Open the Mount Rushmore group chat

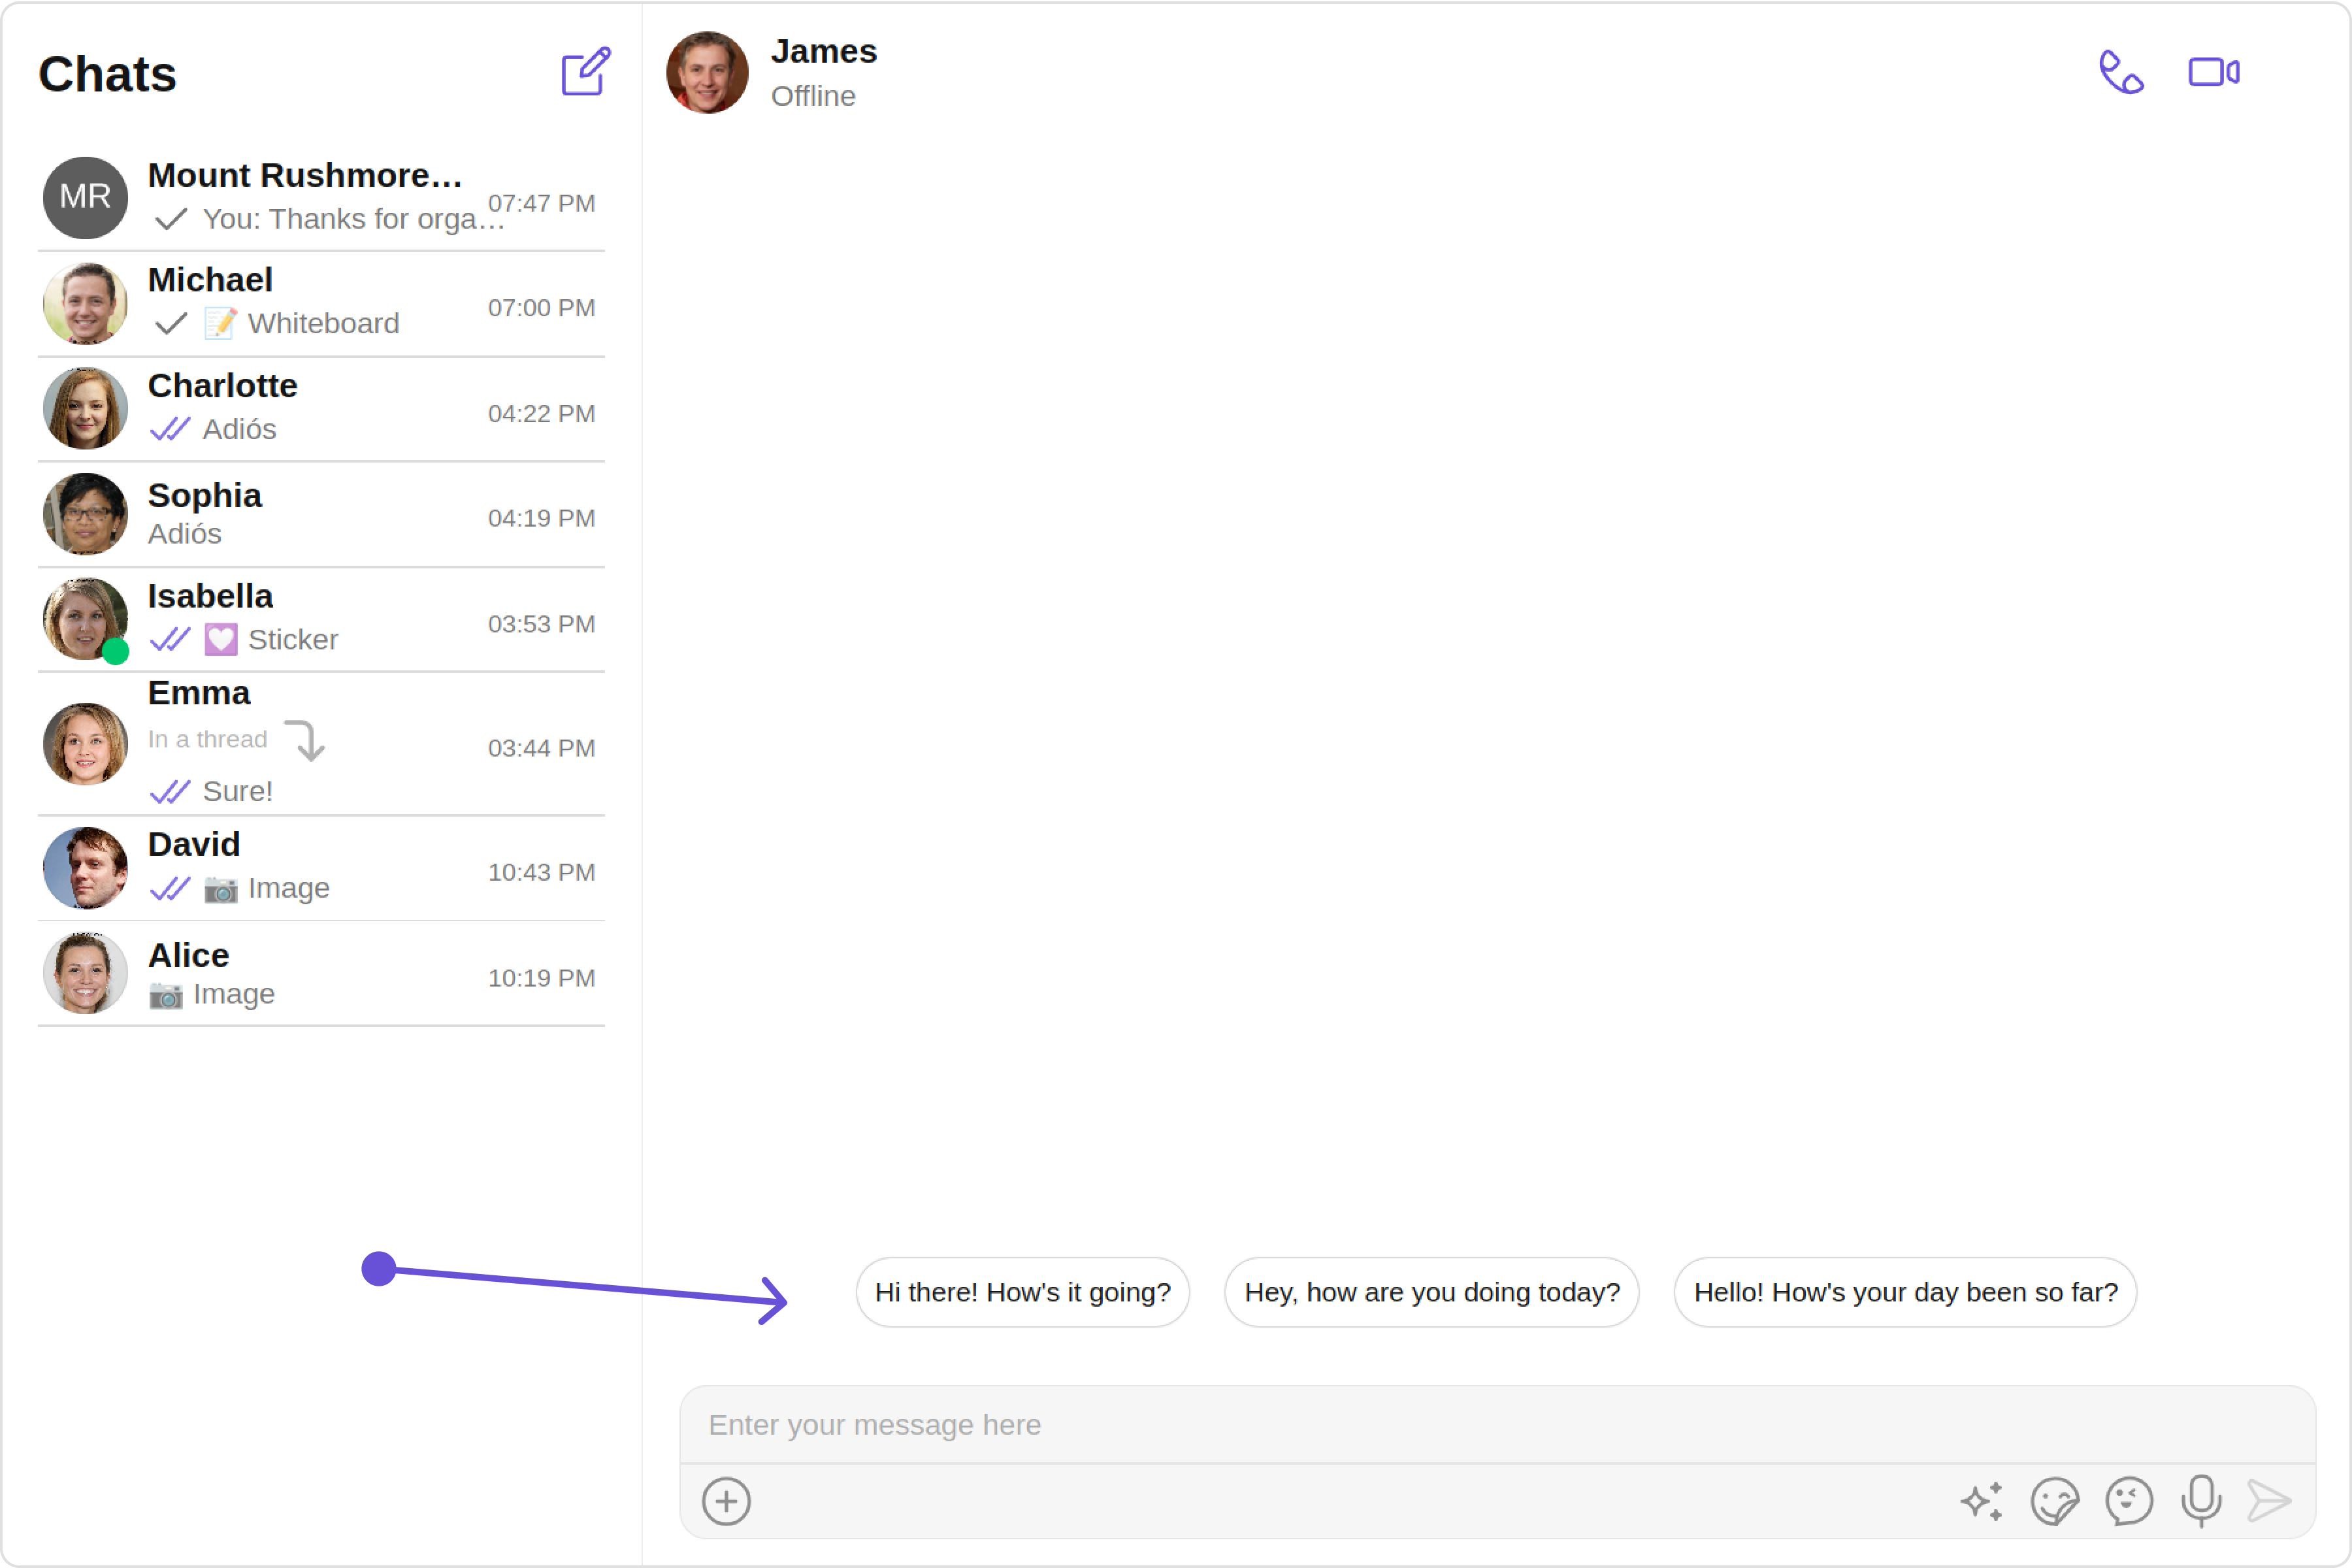[320, 197]
